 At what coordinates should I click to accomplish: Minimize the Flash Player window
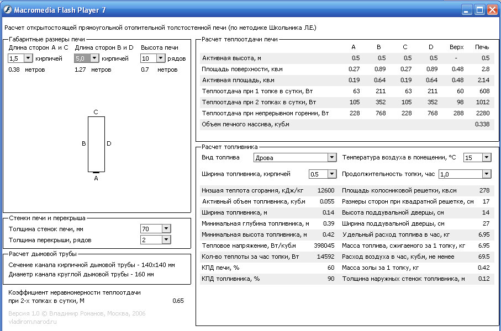[x=467, y=10]
